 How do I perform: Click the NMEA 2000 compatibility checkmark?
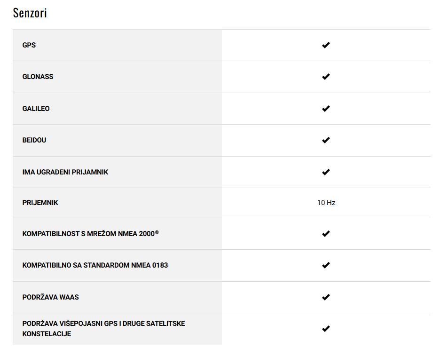(326, 234)
